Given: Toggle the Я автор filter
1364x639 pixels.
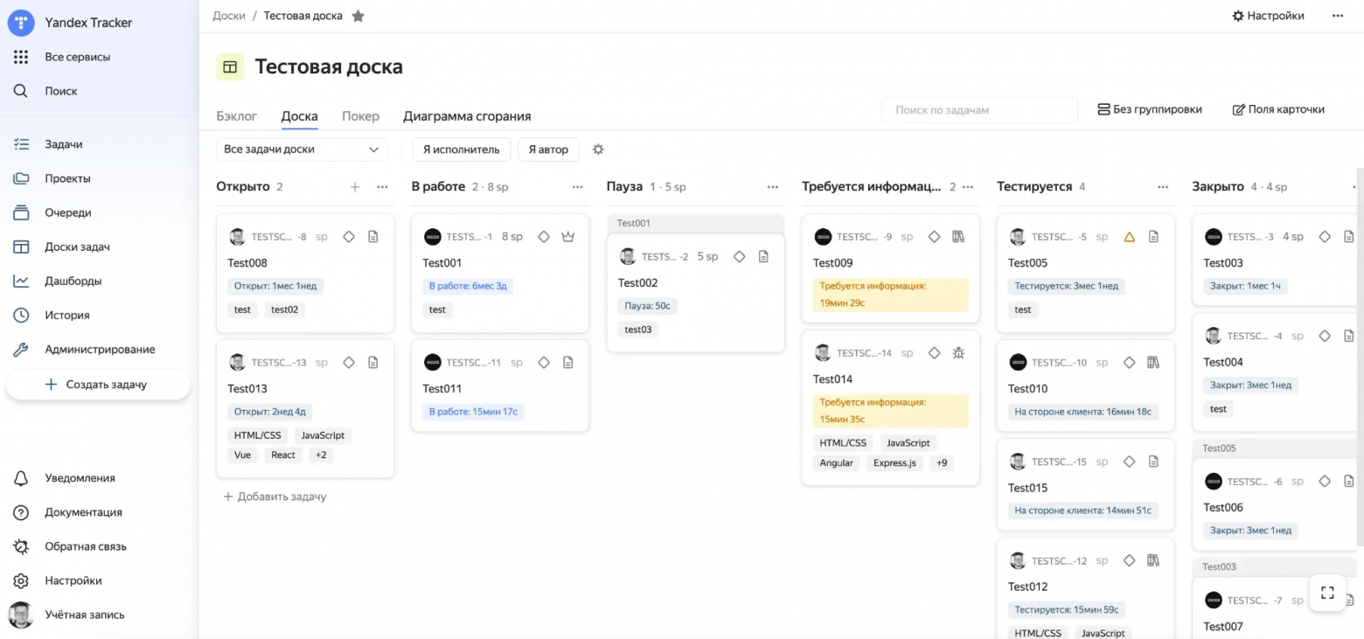Looking at the screenshot, I should click(548, 149).
